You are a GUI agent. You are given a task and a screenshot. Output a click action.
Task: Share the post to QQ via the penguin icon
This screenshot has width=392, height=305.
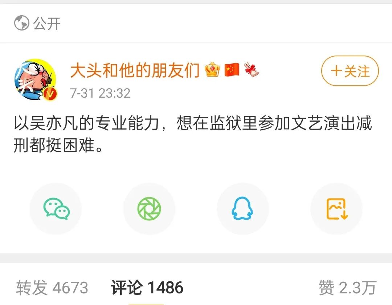tap(242, 209)
